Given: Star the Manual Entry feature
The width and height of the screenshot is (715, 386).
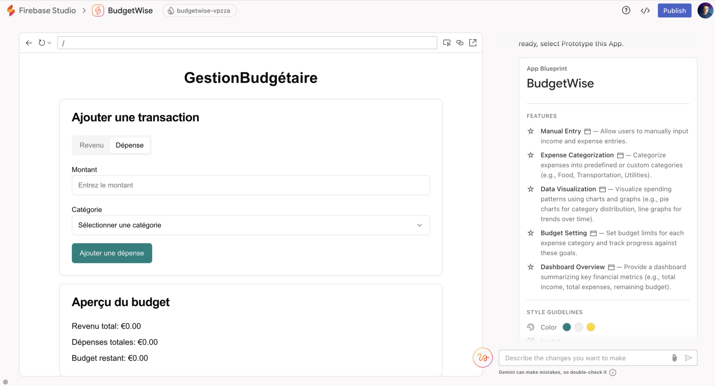Looking at the screenshot, I should click(x=530, y=131).
